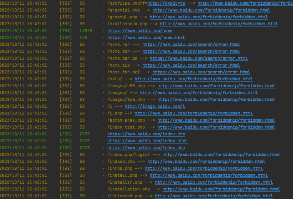Click the 227B size in index.php row
The image size is (293, 199).
tap(85, 148)
